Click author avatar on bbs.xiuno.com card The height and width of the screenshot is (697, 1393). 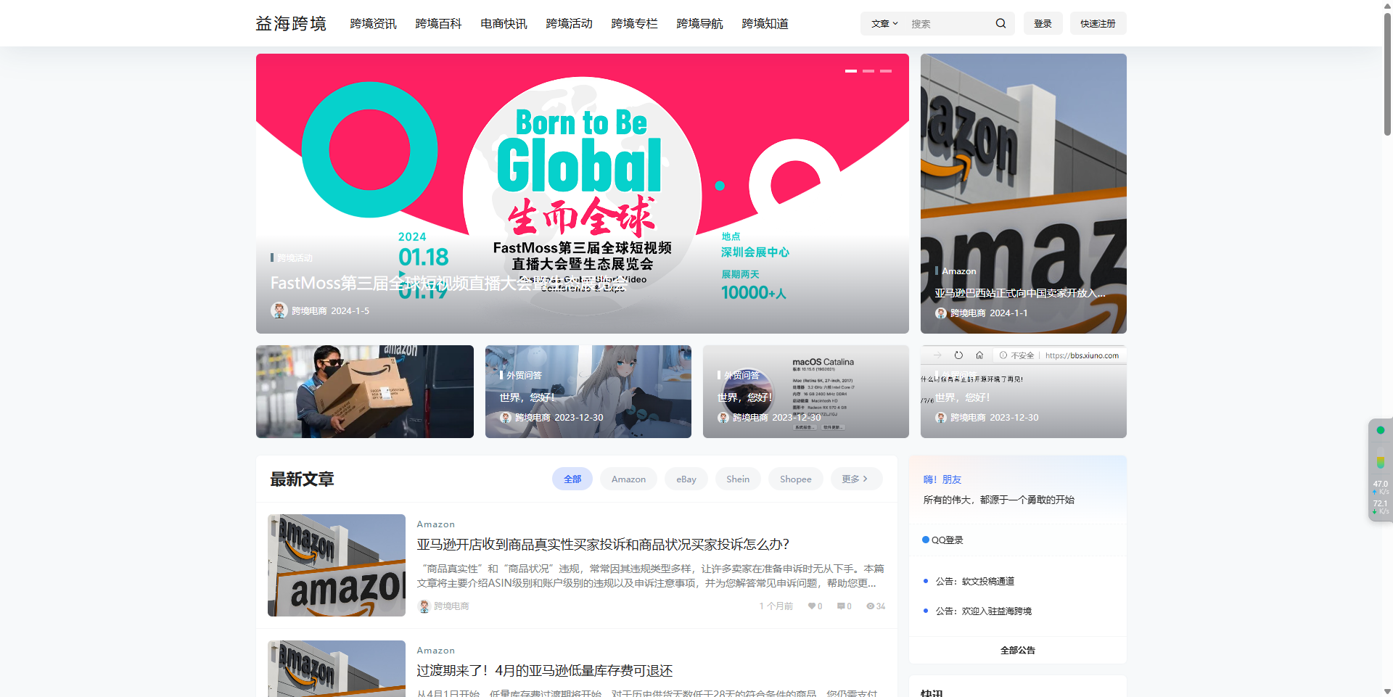coord(941,418)
